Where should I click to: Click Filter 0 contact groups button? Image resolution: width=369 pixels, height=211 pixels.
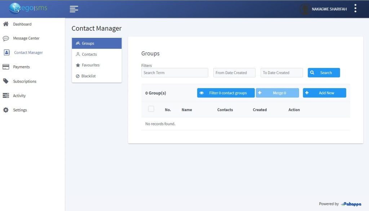click(x=226, y=93)
